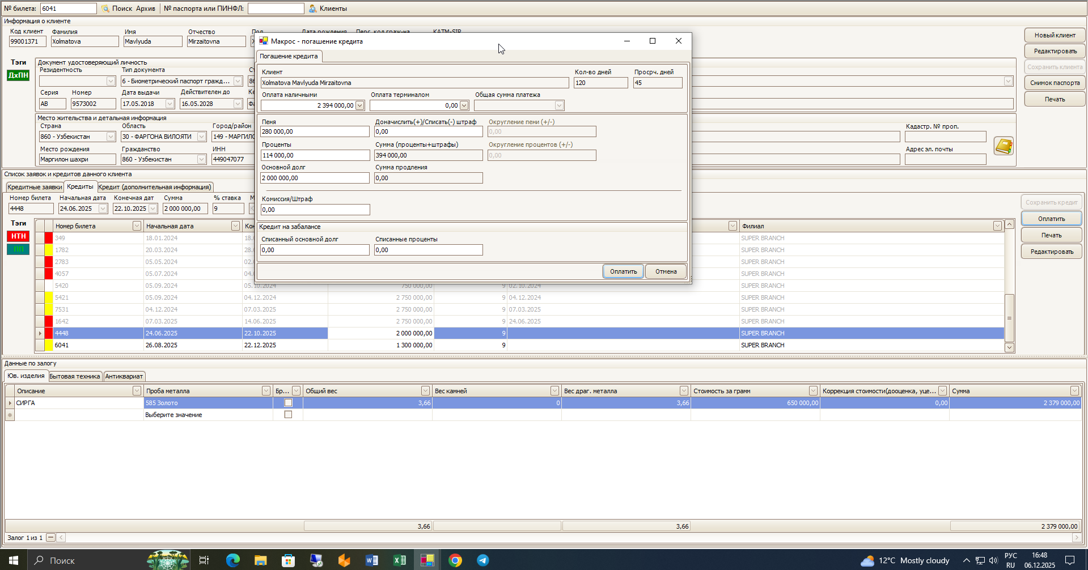The height and width of the screenshot is (570, 1088).
Task: Click Оплатить button beside the credits list
Action: 1051,219
